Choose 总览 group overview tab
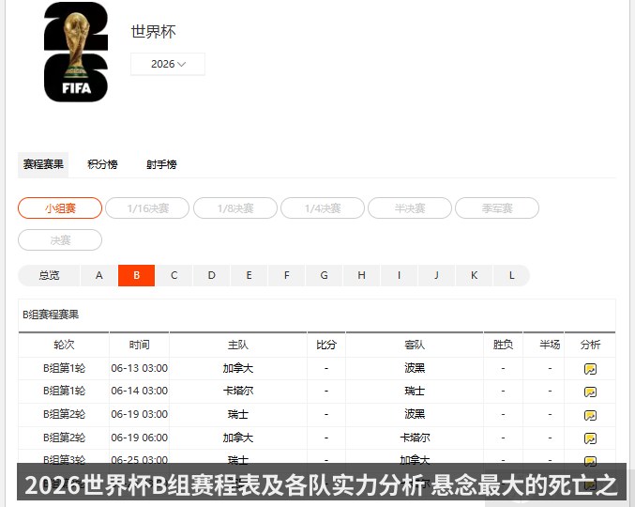 point(49,276)
